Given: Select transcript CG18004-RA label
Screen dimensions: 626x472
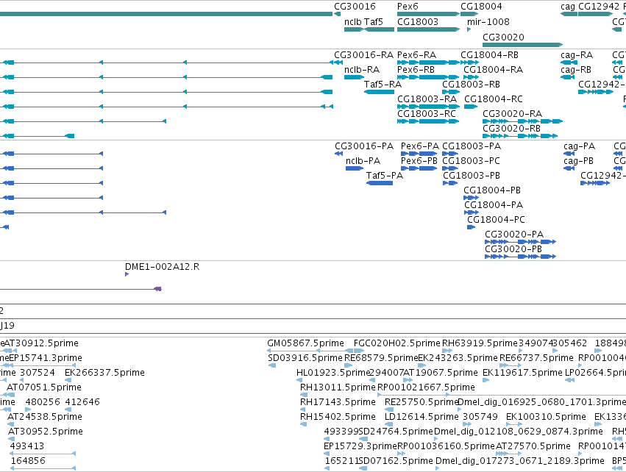Looking at the screenshot, I should [493, 69].
